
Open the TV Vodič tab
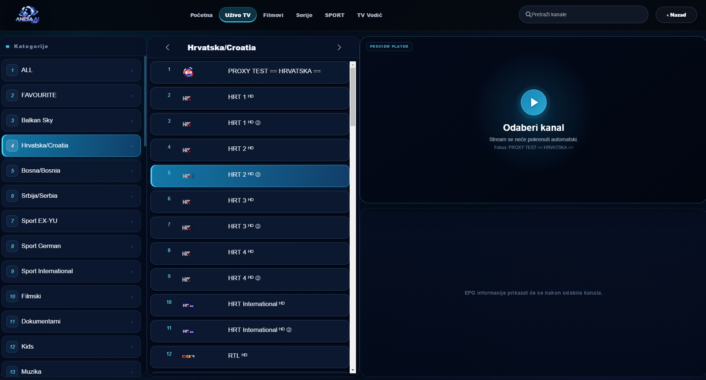point(370,15)
